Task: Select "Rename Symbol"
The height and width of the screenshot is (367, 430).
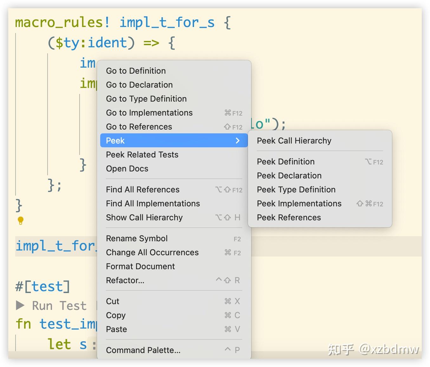Action: (x=137, y=238)
